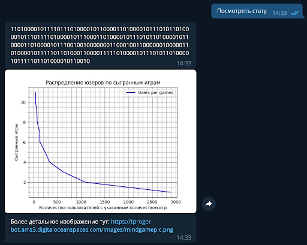Click the 14:33 timestamp of binary message

(184, 63)
